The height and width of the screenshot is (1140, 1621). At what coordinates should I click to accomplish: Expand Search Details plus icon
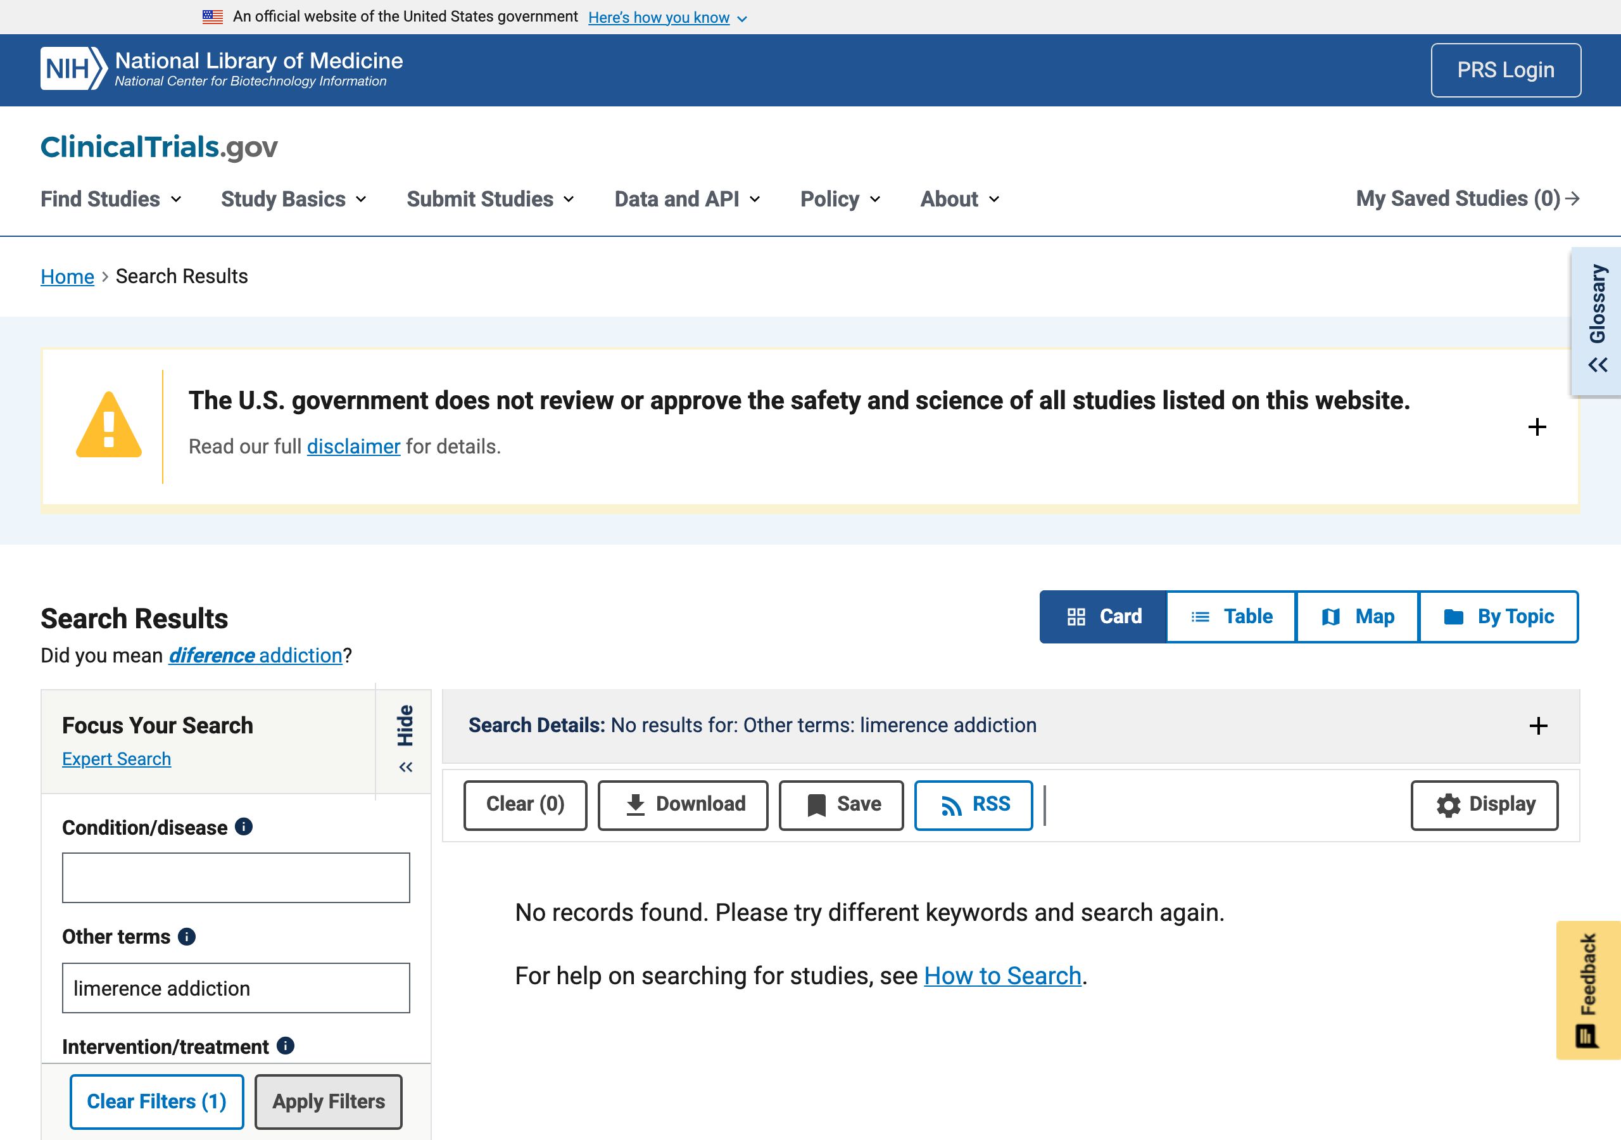(1537, 726)
